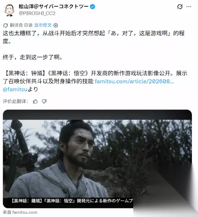Open the @PIROSHI_CC2 handle link
This screenshot has height=217, width=198.
point(37,13)
